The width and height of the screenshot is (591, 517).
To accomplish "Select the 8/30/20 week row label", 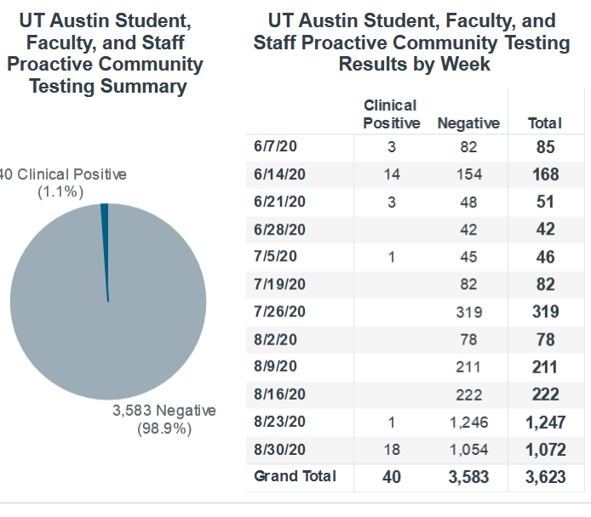I will point(278,449).
